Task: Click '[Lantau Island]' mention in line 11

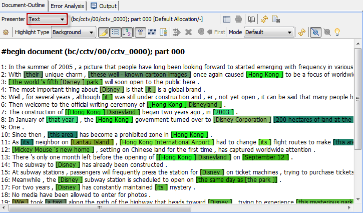Action: click(92, 142)
